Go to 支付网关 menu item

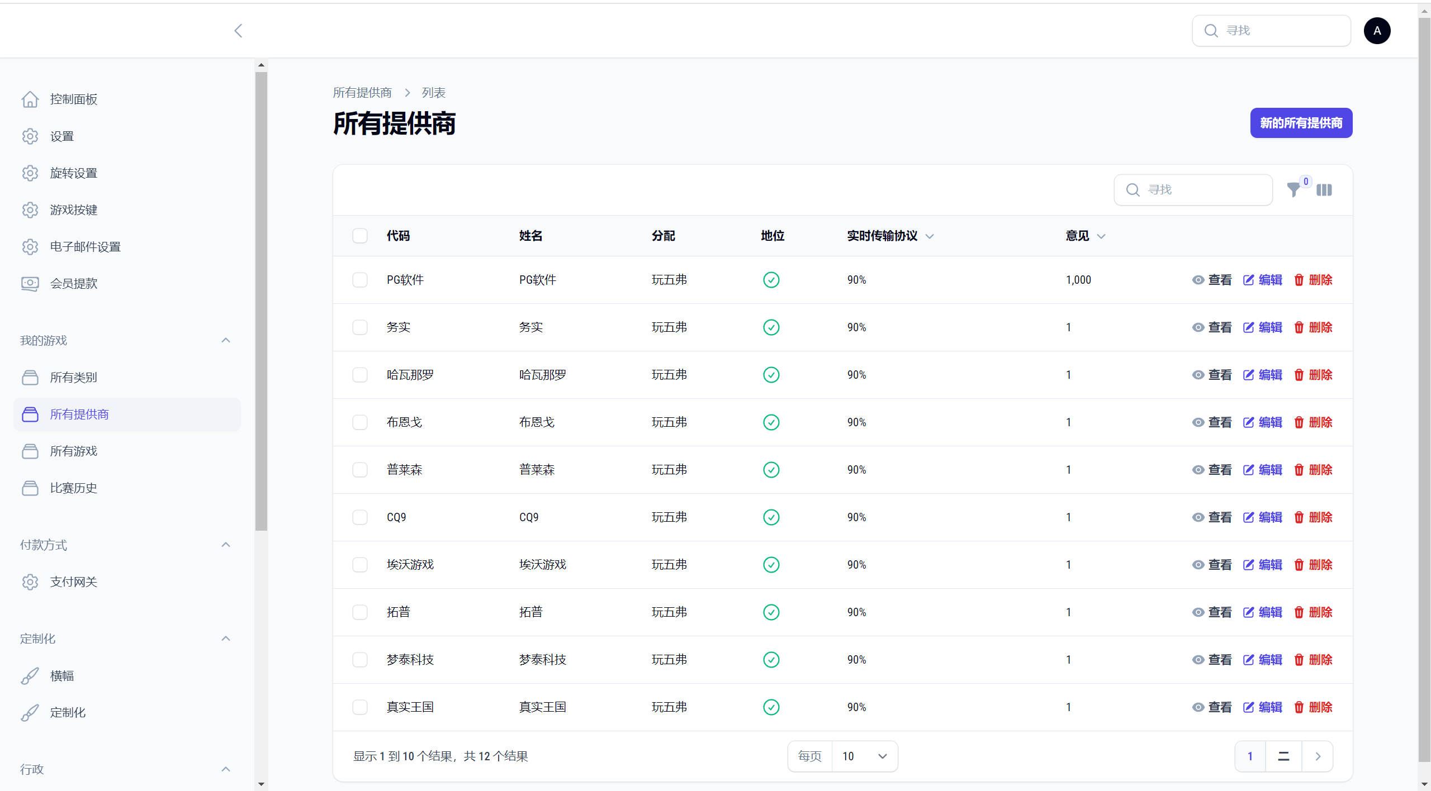[74, 582]
